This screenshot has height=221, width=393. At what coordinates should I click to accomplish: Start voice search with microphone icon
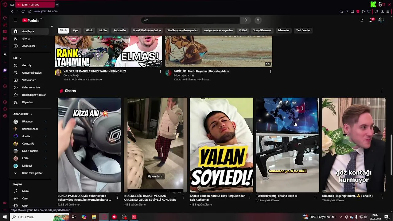[x=258, y=20]
